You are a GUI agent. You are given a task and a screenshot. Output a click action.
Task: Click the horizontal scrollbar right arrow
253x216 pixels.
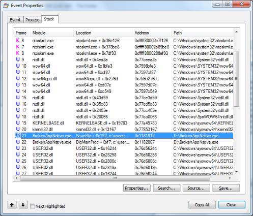(230, 178)
